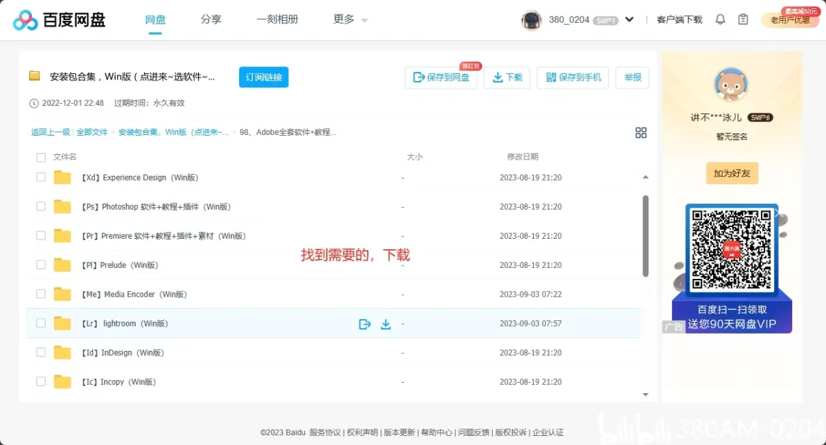Click the 企业认证 footer link
The image size is (826, 445).
[548, 433]
